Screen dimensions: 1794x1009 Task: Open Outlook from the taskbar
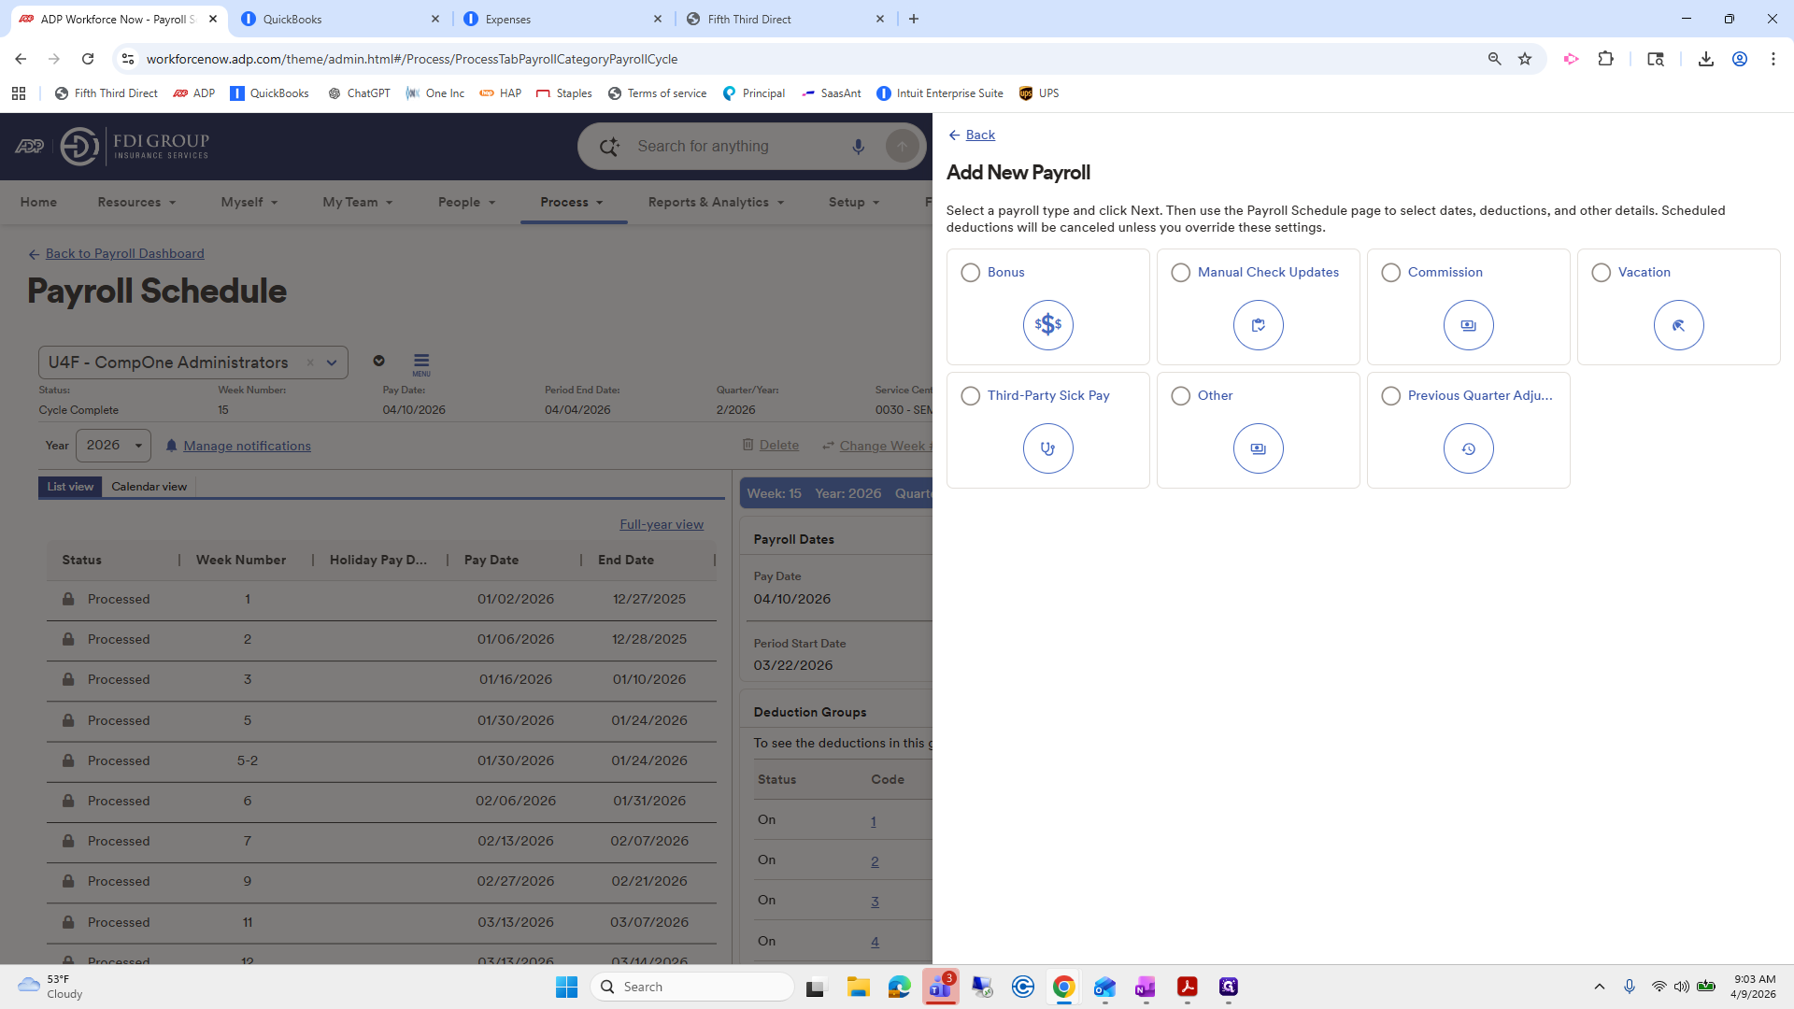[x=1104, y=987]
